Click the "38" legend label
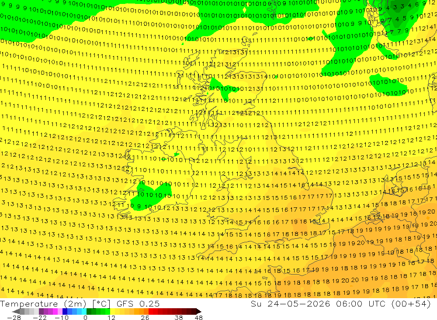The image size is (437, 320). (x=179, y=318)
